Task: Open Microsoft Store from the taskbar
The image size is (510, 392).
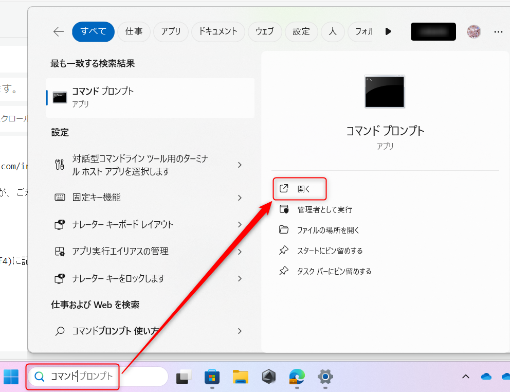Action: (212, 377)
